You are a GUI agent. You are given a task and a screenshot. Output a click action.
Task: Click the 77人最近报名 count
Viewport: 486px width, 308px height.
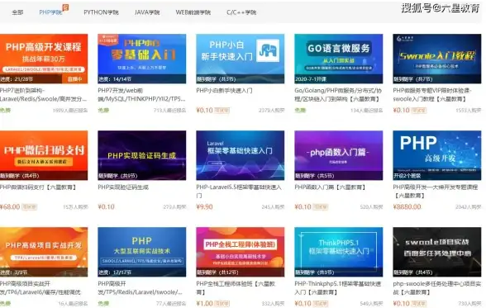(171, 304)
